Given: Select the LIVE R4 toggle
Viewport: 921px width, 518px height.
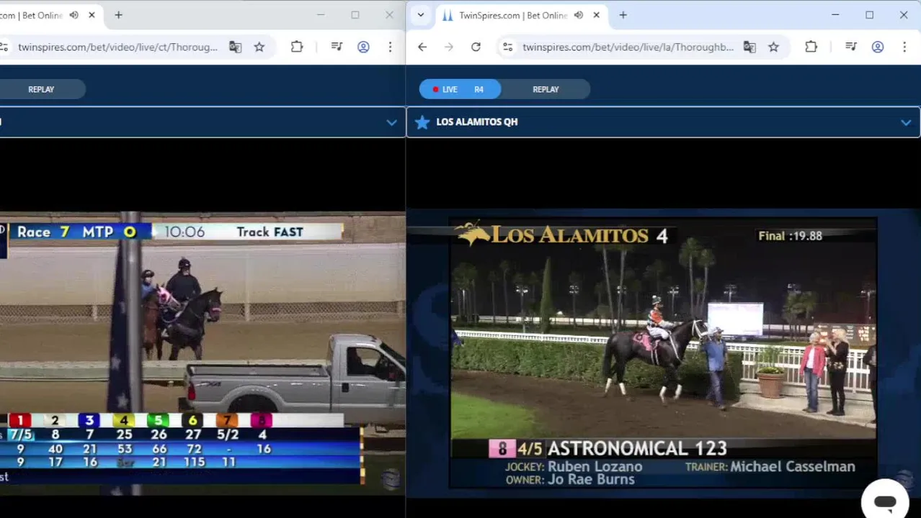Looking at the screenshot, I should click(x=460, y=89).
